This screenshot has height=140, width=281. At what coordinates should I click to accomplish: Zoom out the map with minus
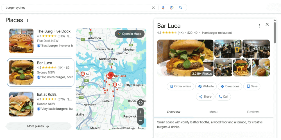coord(140,120)
